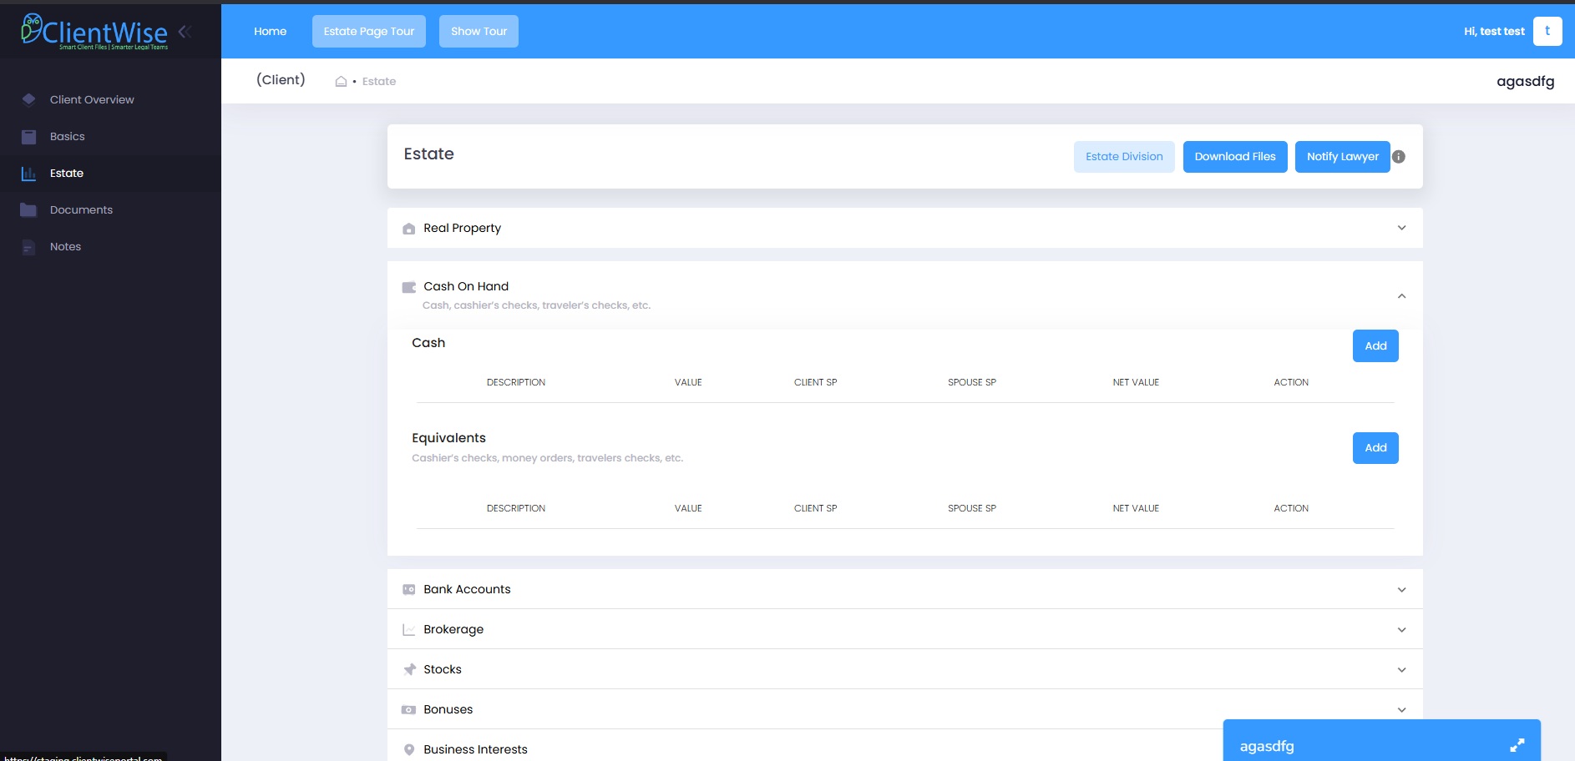The height and width of the screenshot is (761, 1575).
Task: Select the Documents folder icon in sidebar
Action: [x=28, y=209]
